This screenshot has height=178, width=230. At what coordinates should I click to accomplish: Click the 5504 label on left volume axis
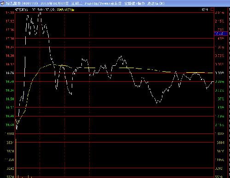(x=10, y=143)
